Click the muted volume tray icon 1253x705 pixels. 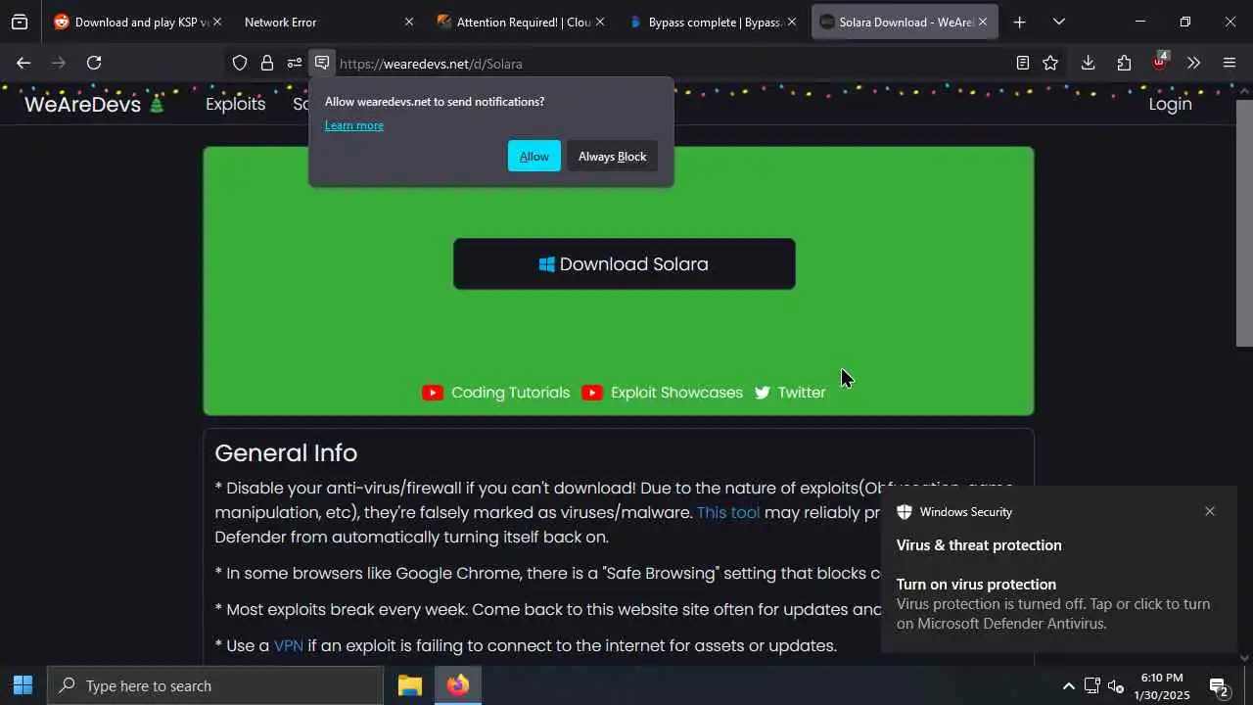pyautogui.click(x=1116, y=685)
